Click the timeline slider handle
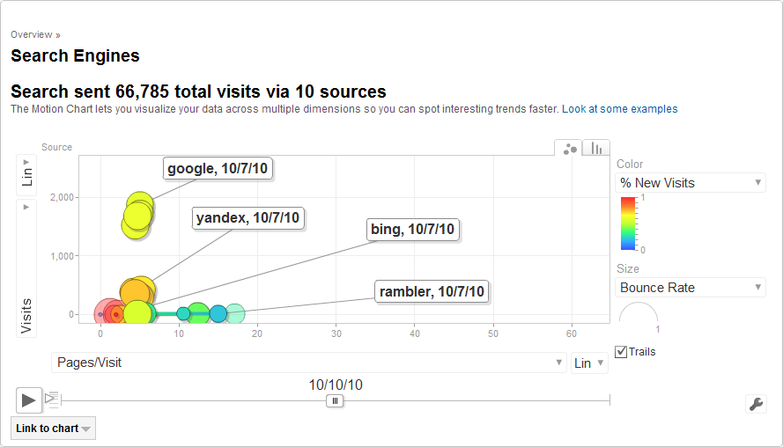 pyautogui.click(x=335, y=400)
